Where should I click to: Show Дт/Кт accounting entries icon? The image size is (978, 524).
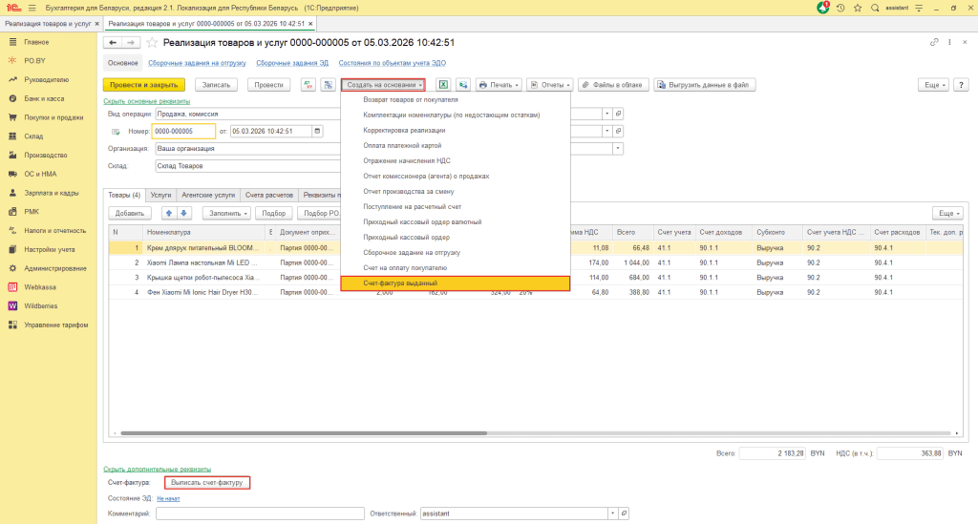click(308, 85)
